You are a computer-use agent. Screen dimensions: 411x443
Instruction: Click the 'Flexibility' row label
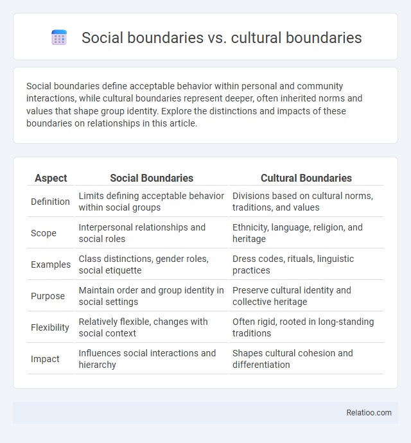click(50, 327)
